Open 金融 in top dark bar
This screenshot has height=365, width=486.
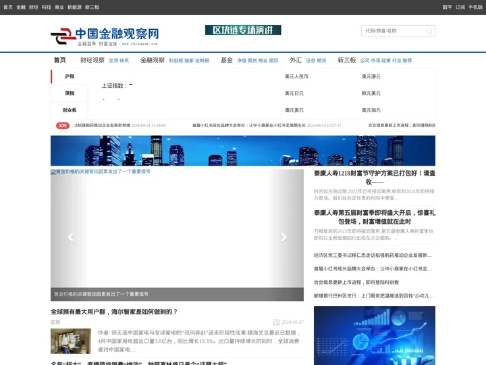(21, 7)
